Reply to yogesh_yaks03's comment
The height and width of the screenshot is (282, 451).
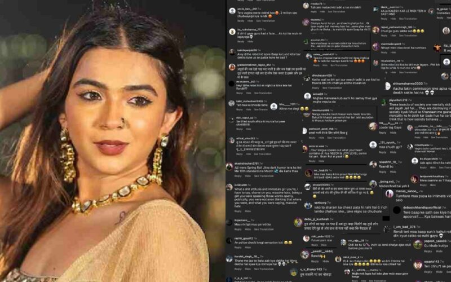(428, 251)
